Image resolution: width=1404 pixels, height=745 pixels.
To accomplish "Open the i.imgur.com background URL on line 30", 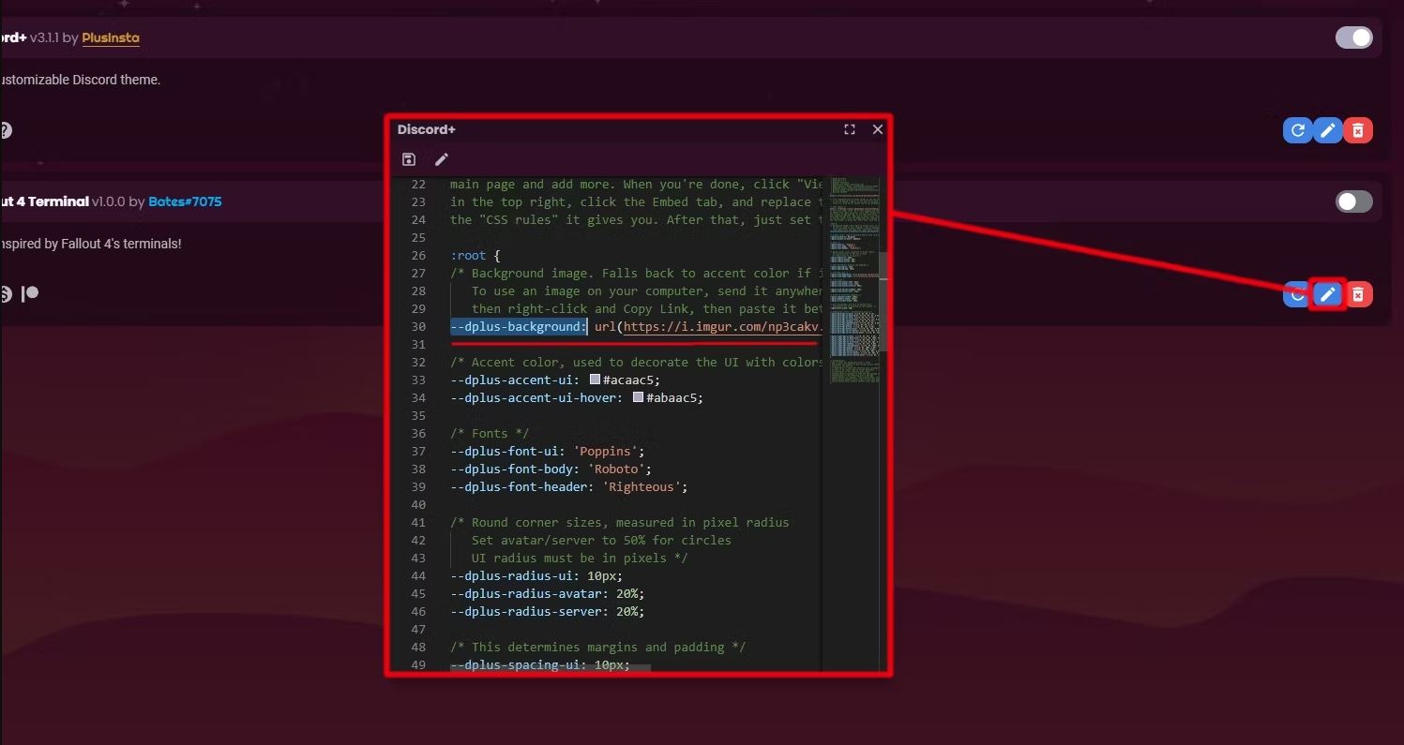I will point(722,327).
